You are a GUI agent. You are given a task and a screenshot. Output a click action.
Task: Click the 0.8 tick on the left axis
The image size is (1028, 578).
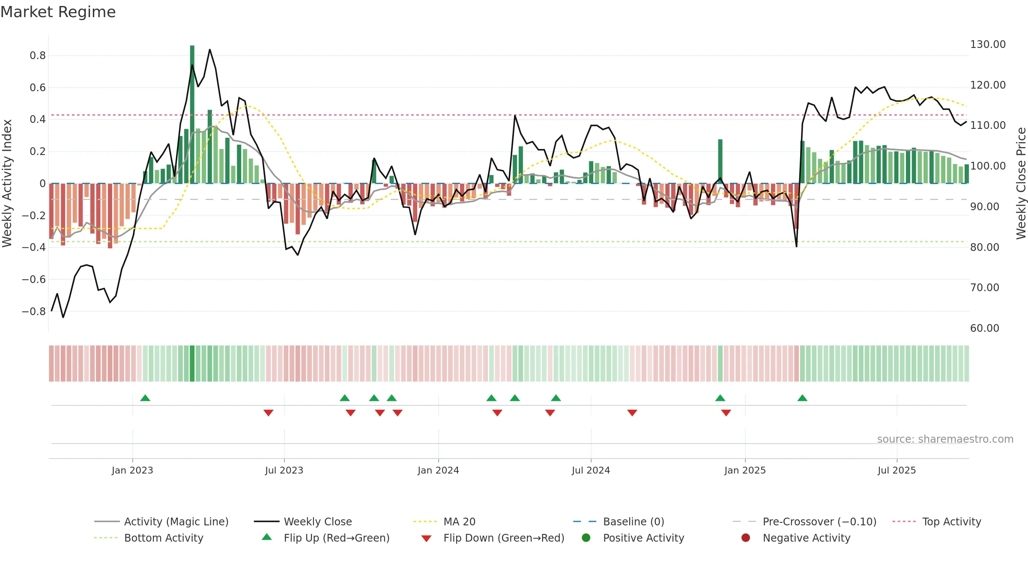coord(38,56)
